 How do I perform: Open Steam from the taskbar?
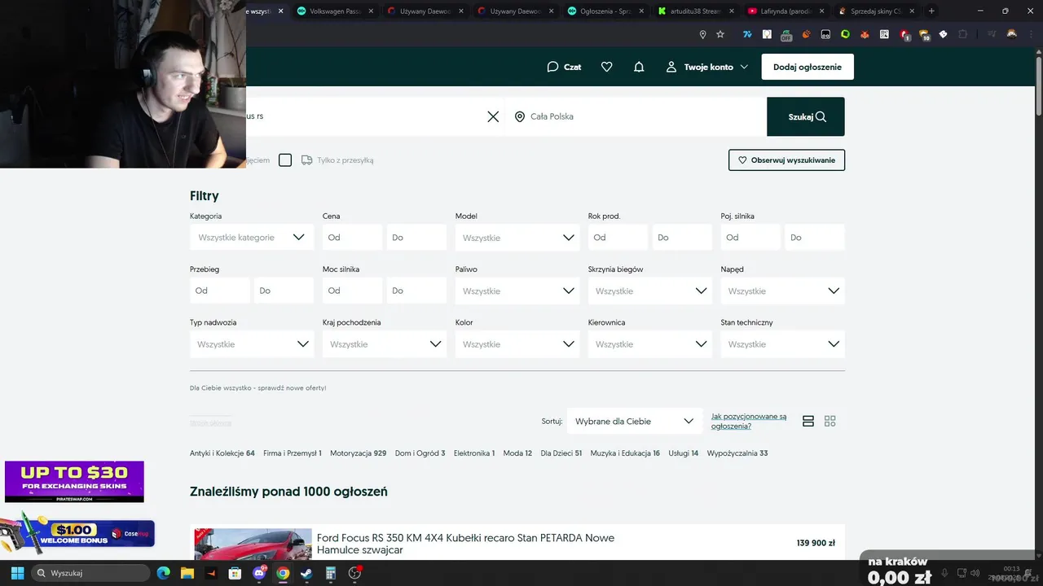tap(306, 573)
